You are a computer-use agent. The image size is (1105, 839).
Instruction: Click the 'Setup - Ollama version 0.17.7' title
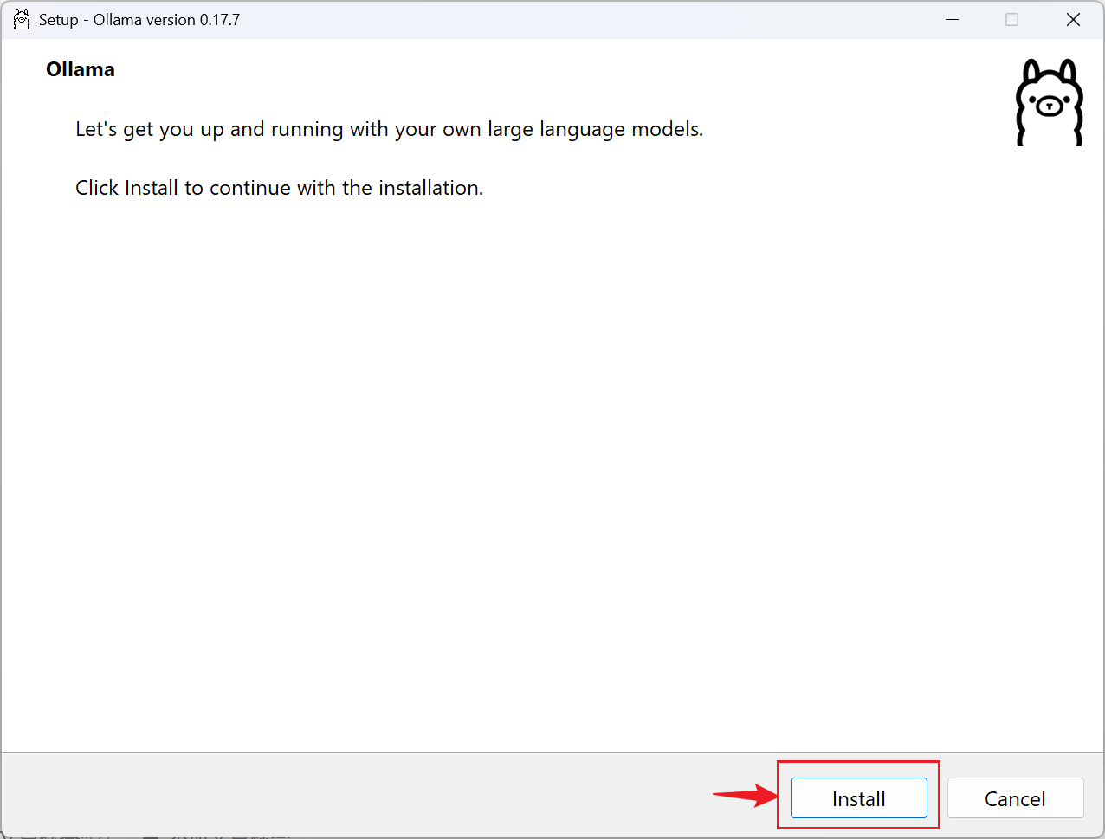[x=139, y=19]
